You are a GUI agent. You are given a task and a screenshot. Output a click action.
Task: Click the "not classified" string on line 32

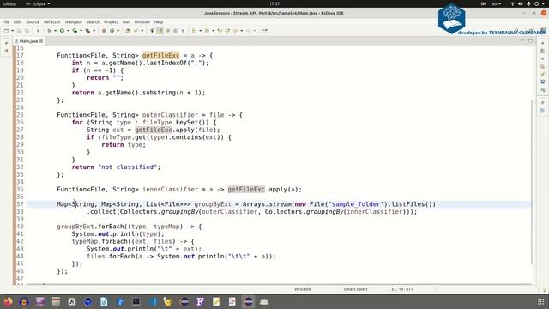click(x=128, y=167)
